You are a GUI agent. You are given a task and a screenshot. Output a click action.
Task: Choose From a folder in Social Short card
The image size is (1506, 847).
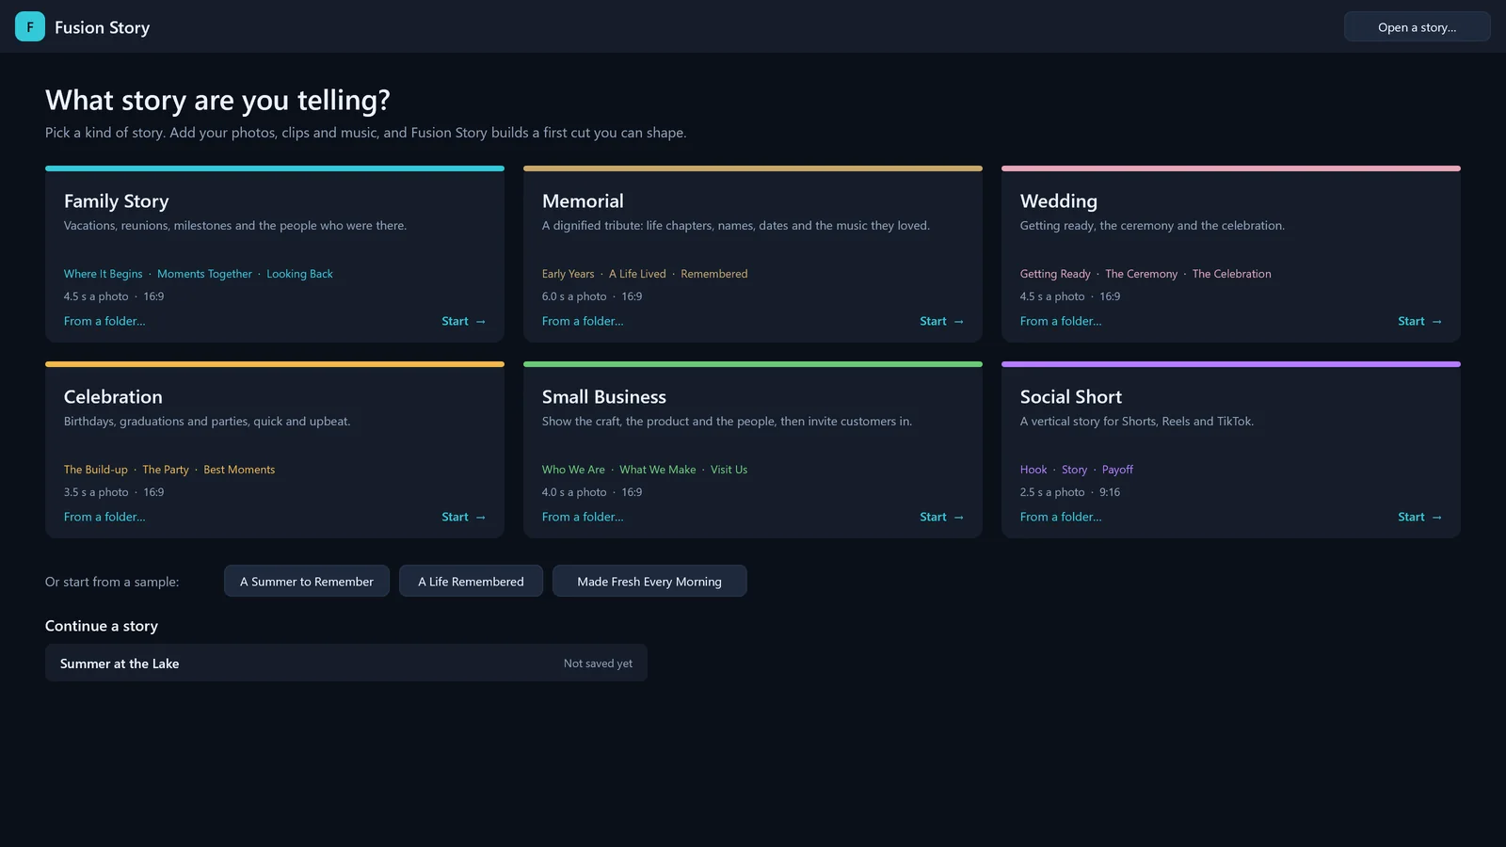(x=1061, y=518)
